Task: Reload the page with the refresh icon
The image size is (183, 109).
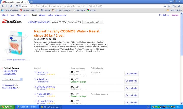Action: click(x=17, y=6)
